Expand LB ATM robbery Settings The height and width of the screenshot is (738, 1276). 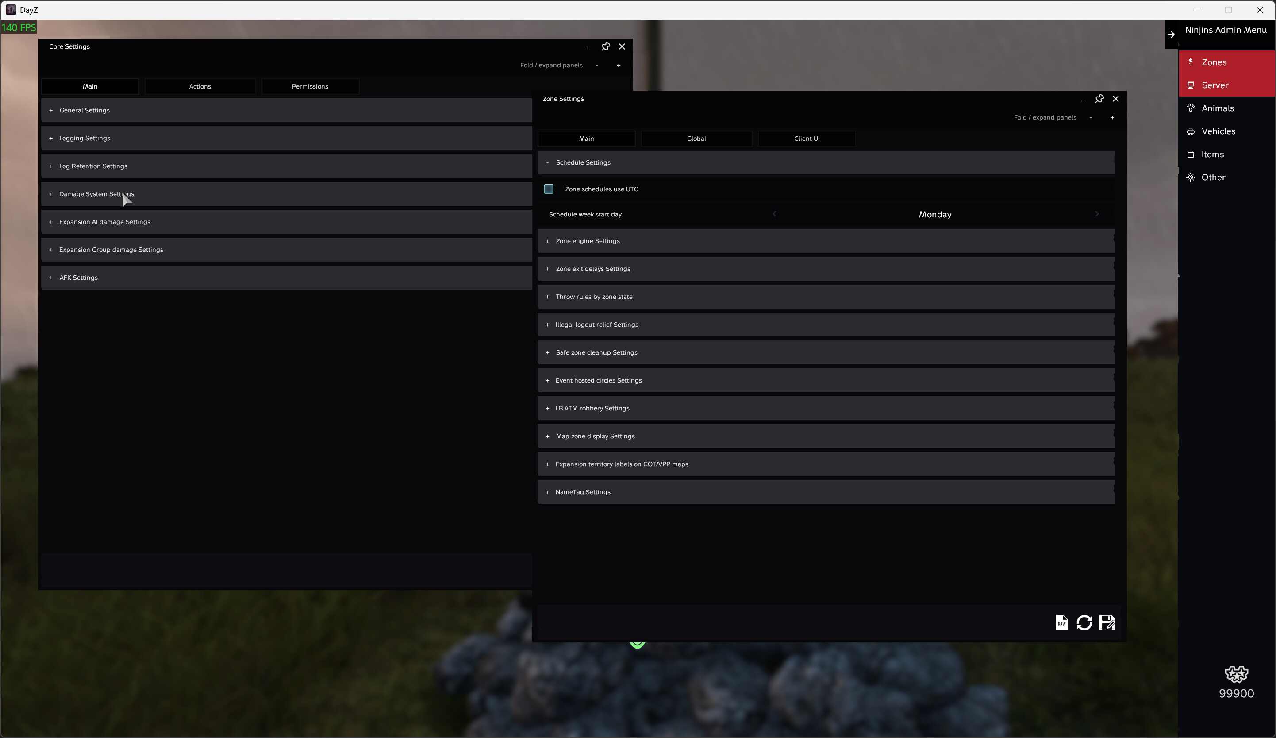[x=826, y=408]
